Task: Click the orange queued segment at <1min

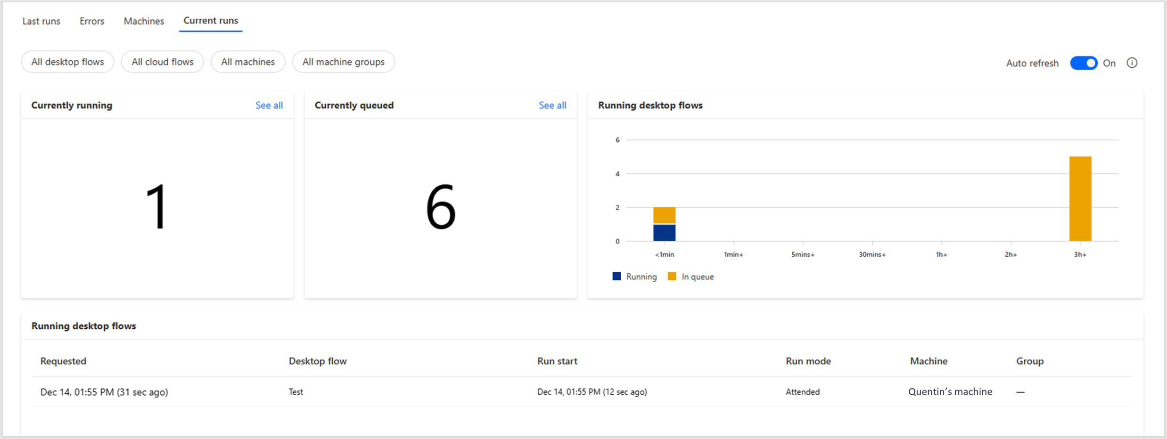Action: 664,215
